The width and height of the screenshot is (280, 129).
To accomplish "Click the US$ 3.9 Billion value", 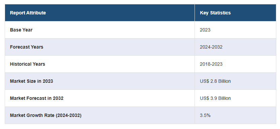I will coord(215,98).
